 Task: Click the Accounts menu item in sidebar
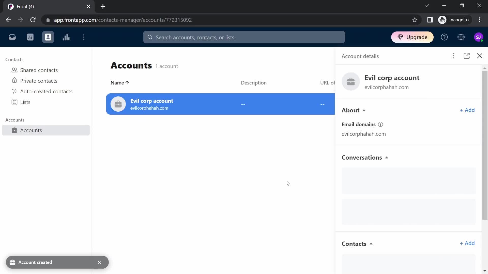point(31,130)
